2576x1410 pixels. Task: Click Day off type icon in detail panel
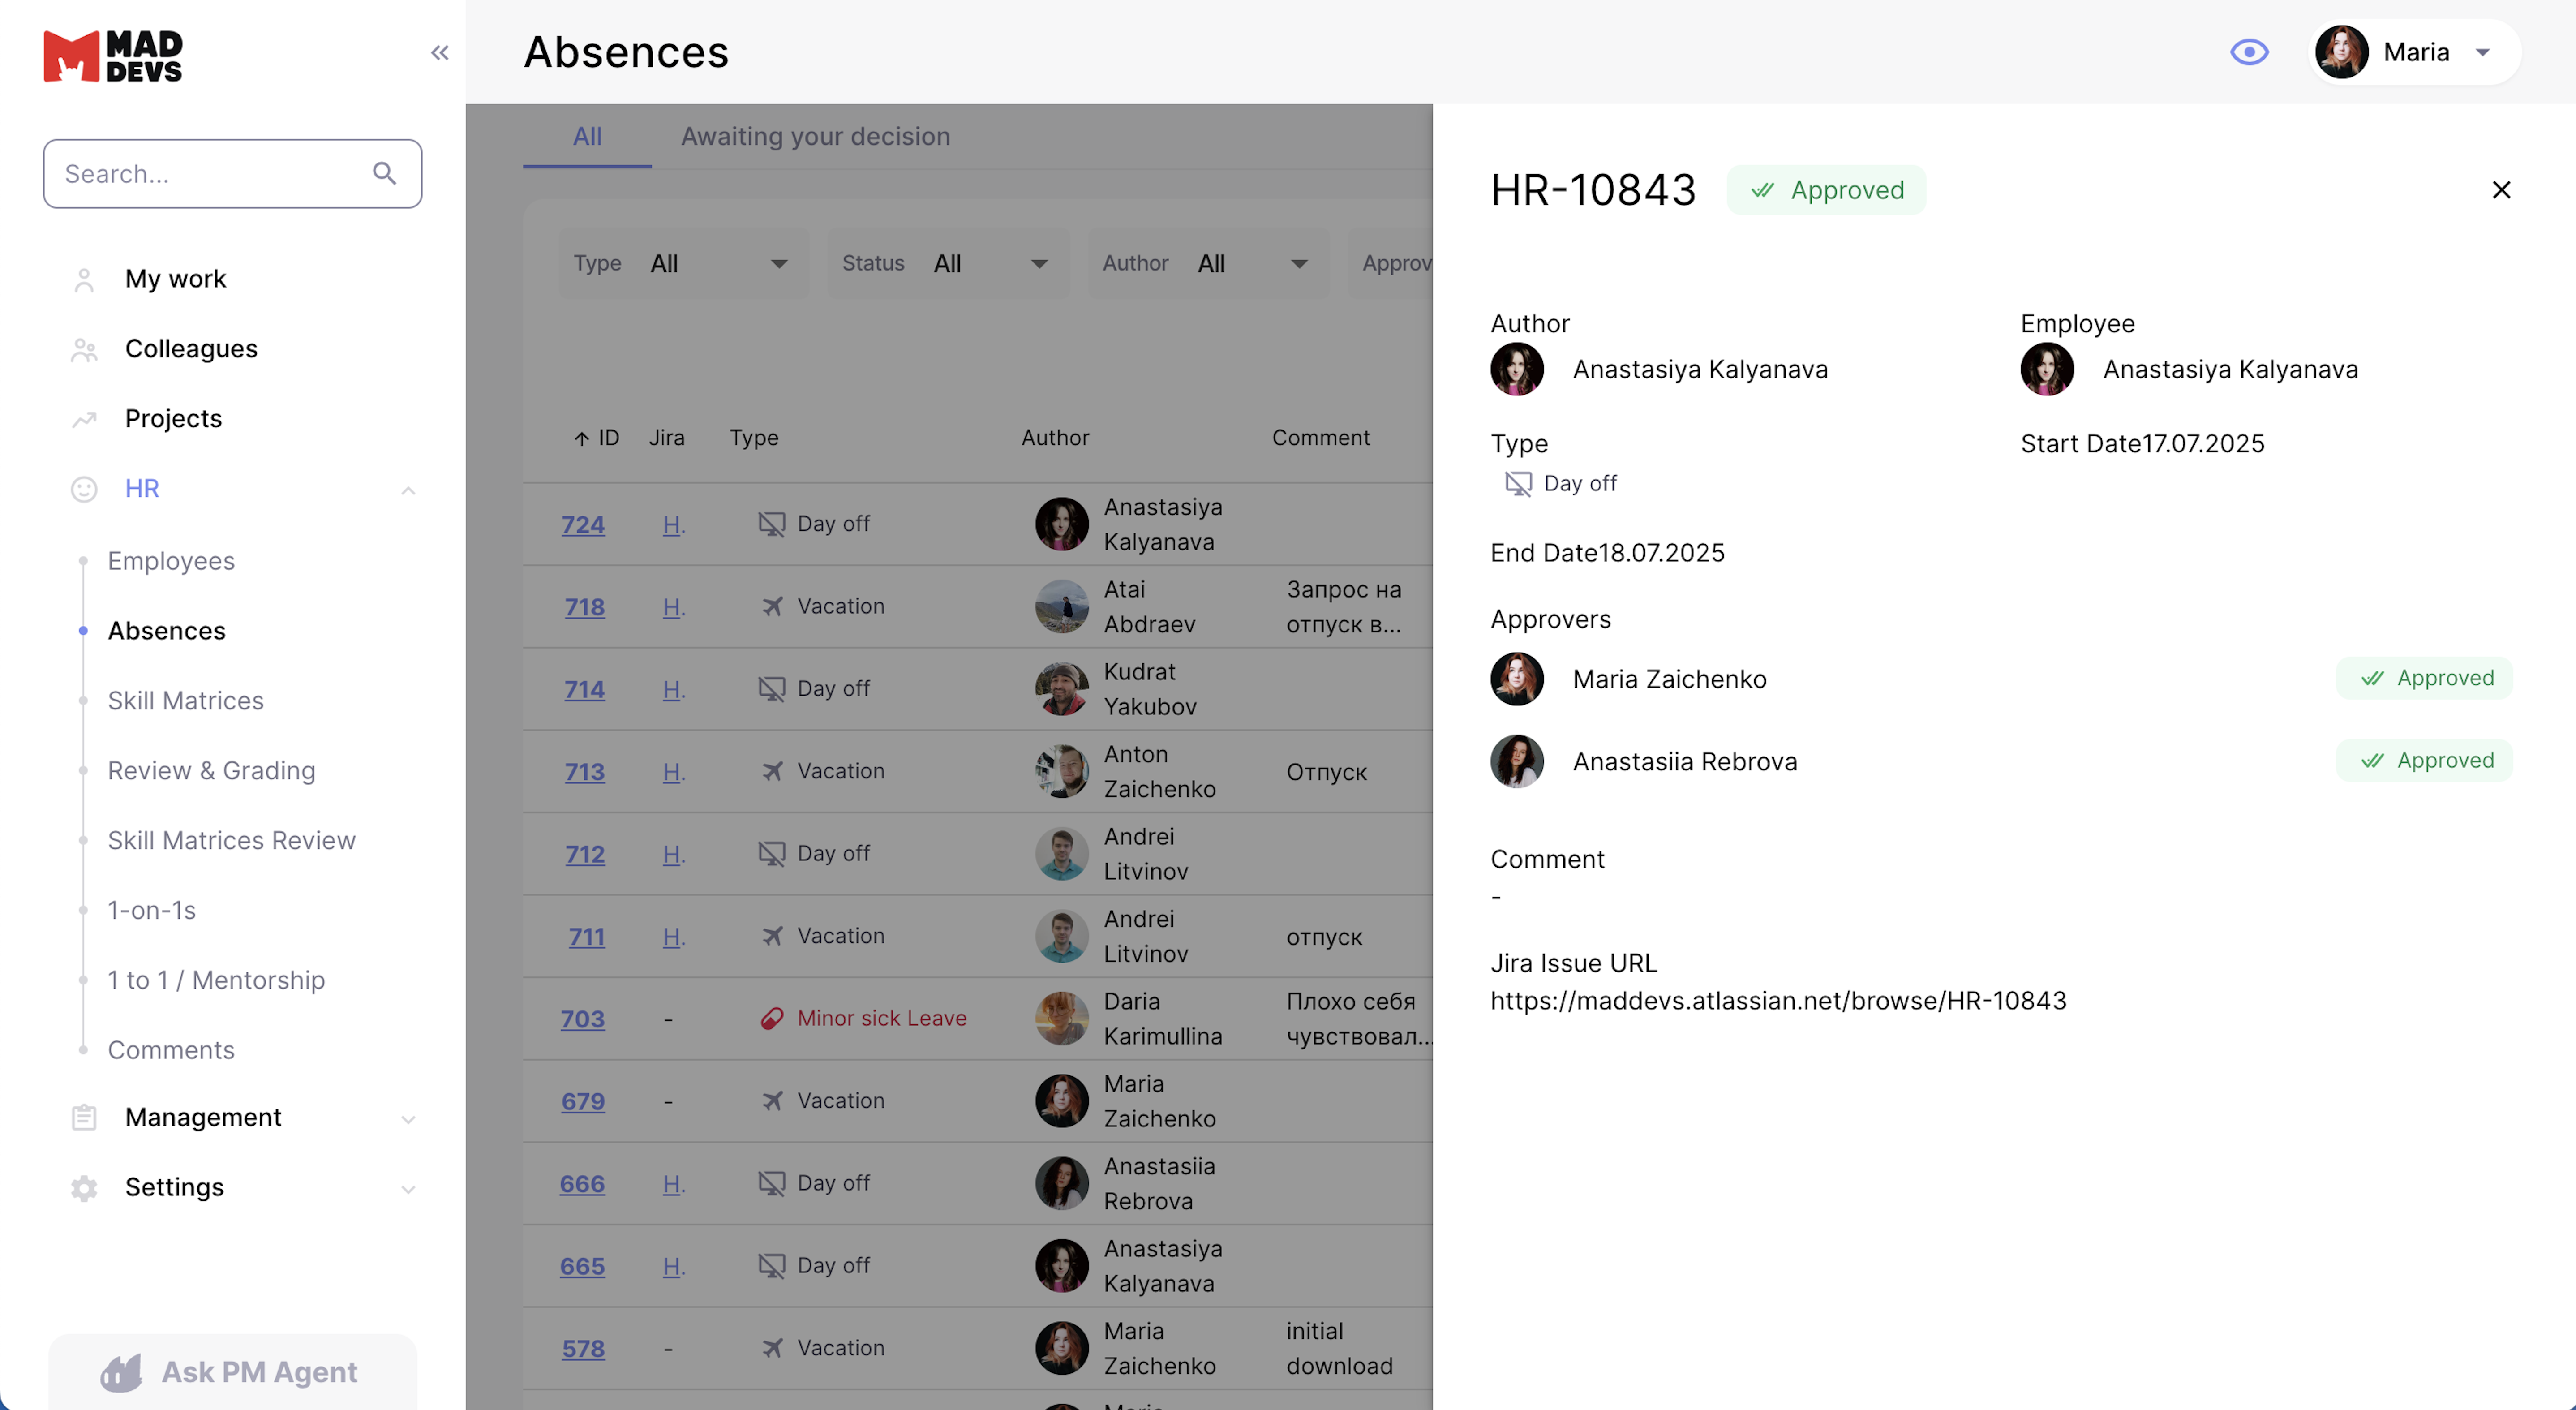(1518, 484)
